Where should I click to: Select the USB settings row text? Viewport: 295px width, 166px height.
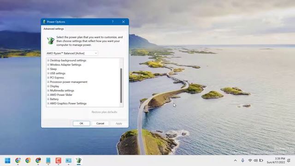(x=58, y=73)
